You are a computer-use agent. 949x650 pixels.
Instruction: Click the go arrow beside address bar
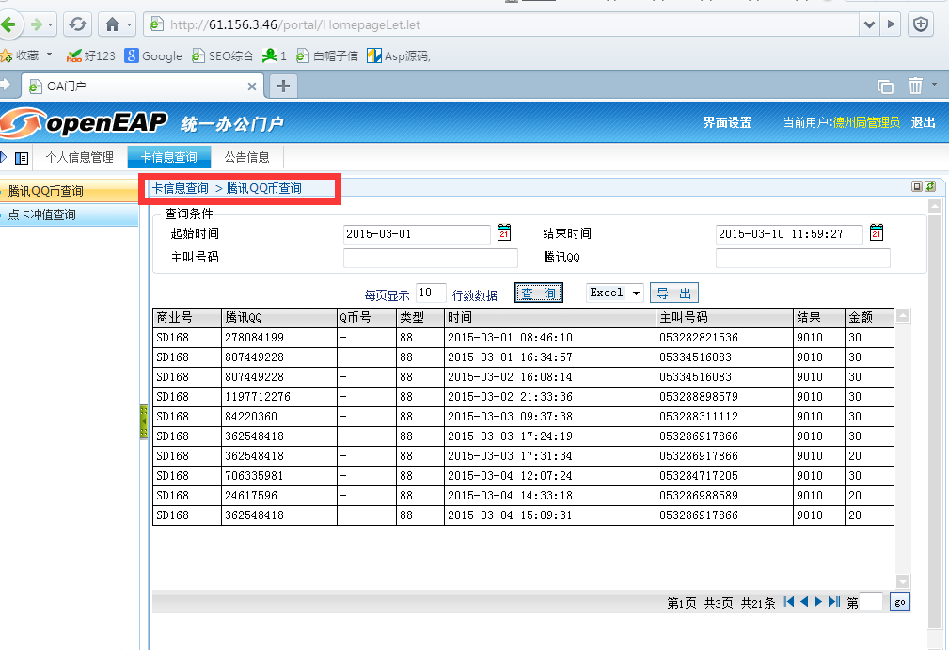(x=891, y=24)
